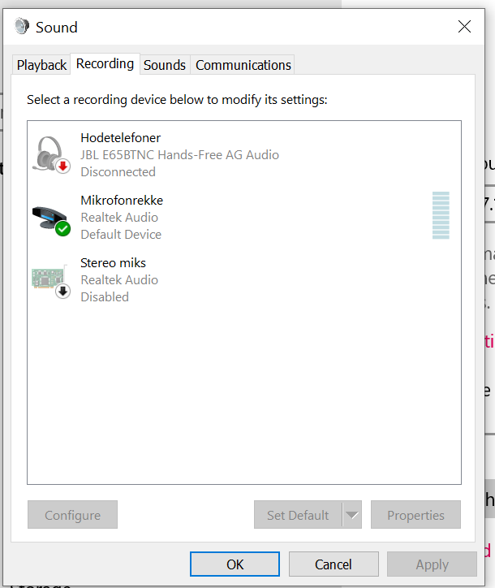Click the red disconnected arrow badge
This screenshot has width=495, height=588.
(x=62, y=166)
